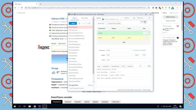The height and width of the screenshot is (110, 196).
Task: Select the refresh command row
Action: pyautogui.click(x=124, y=33)
